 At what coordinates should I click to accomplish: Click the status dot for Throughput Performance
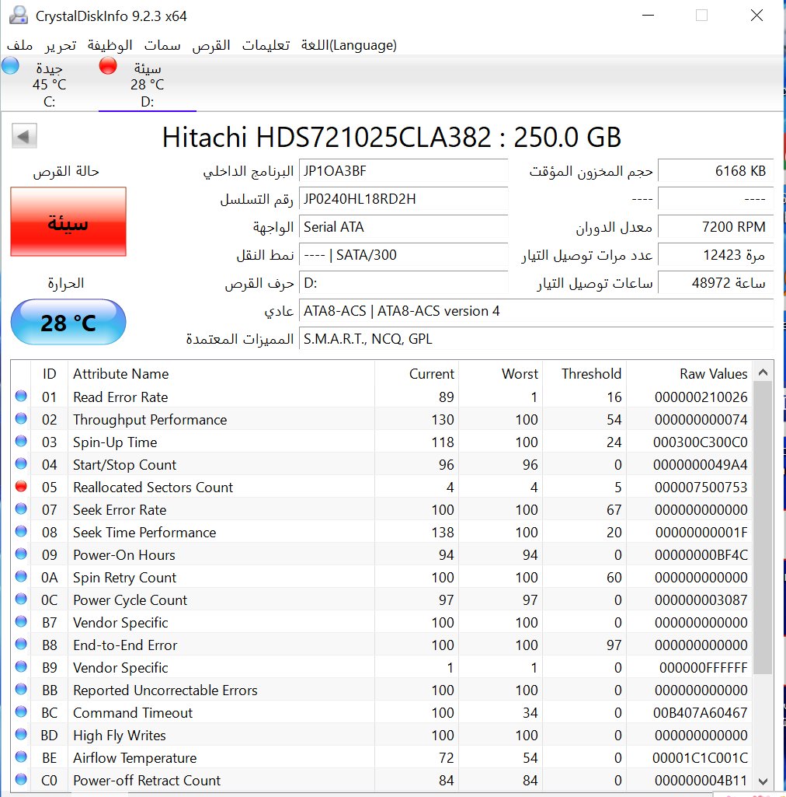pos(21,418)
